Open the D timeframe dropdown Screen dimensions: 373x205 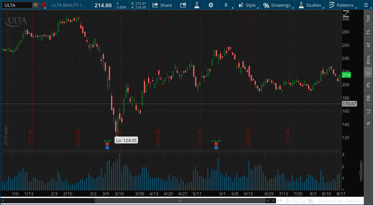(227, 5)
